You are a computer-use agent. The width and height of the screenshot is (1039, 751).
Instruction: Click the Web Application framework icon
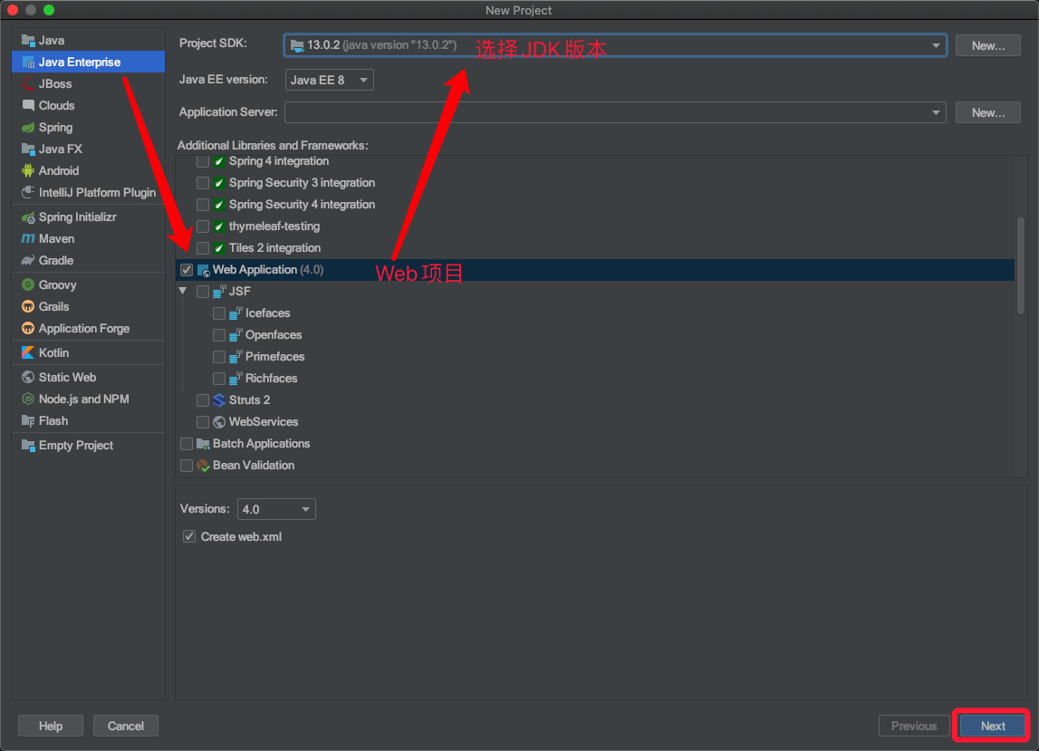[204, 271]
